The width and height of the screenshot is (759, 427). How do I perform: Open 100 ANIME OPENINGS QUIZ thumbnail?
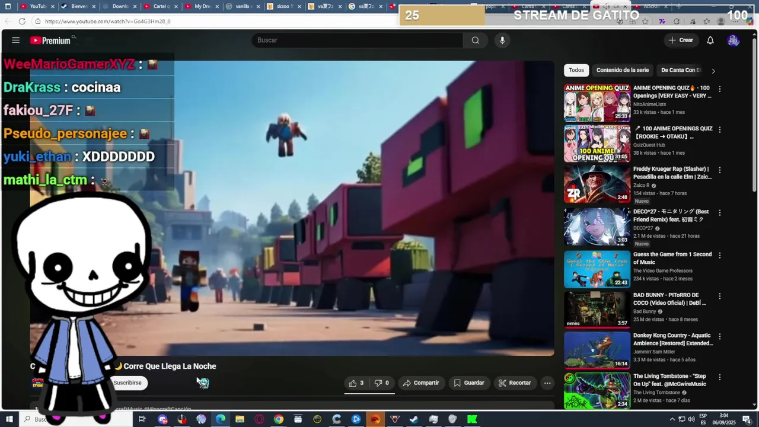pos(597,143)
